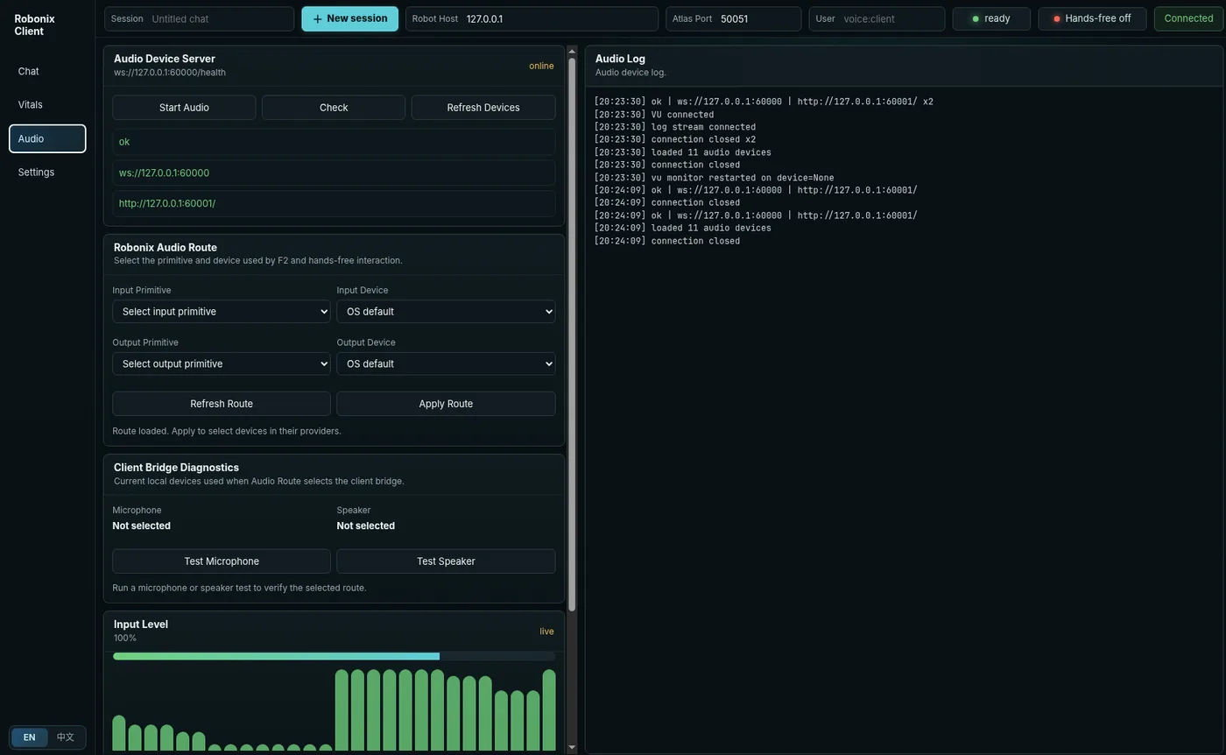This screenshot has height=755, width=1226.
Task: Click the audio panel vertical scrollbar
Action: pyautogui.click(x=572, y=335)
